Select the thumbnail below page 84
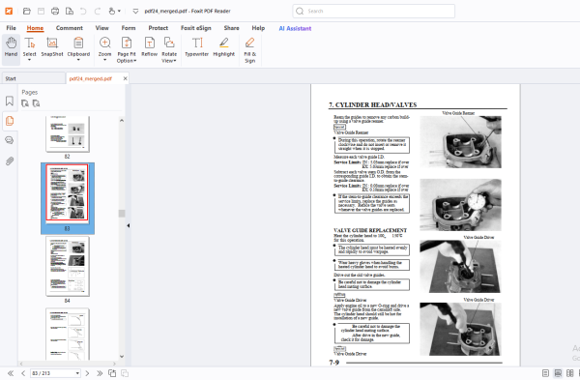 point(68,334)
